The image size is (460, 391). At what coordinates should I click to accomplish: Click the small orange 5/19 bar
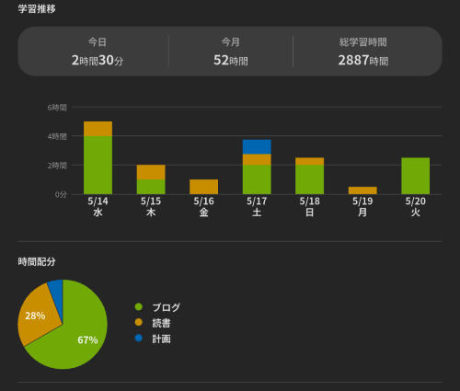362,190
